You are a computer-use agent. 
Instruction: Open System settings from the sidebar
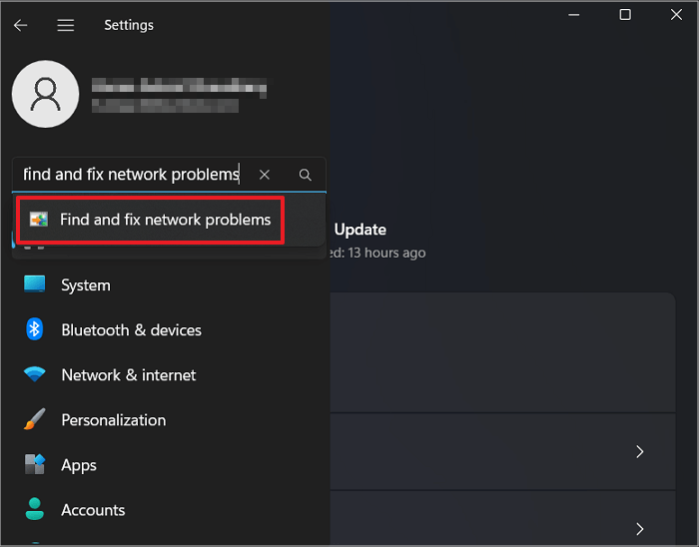[85, 285]
